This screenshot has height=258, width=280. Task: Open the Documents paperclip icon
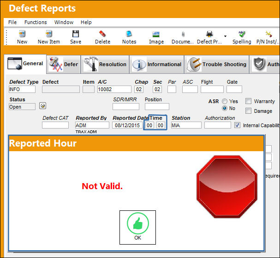point(183,34)
